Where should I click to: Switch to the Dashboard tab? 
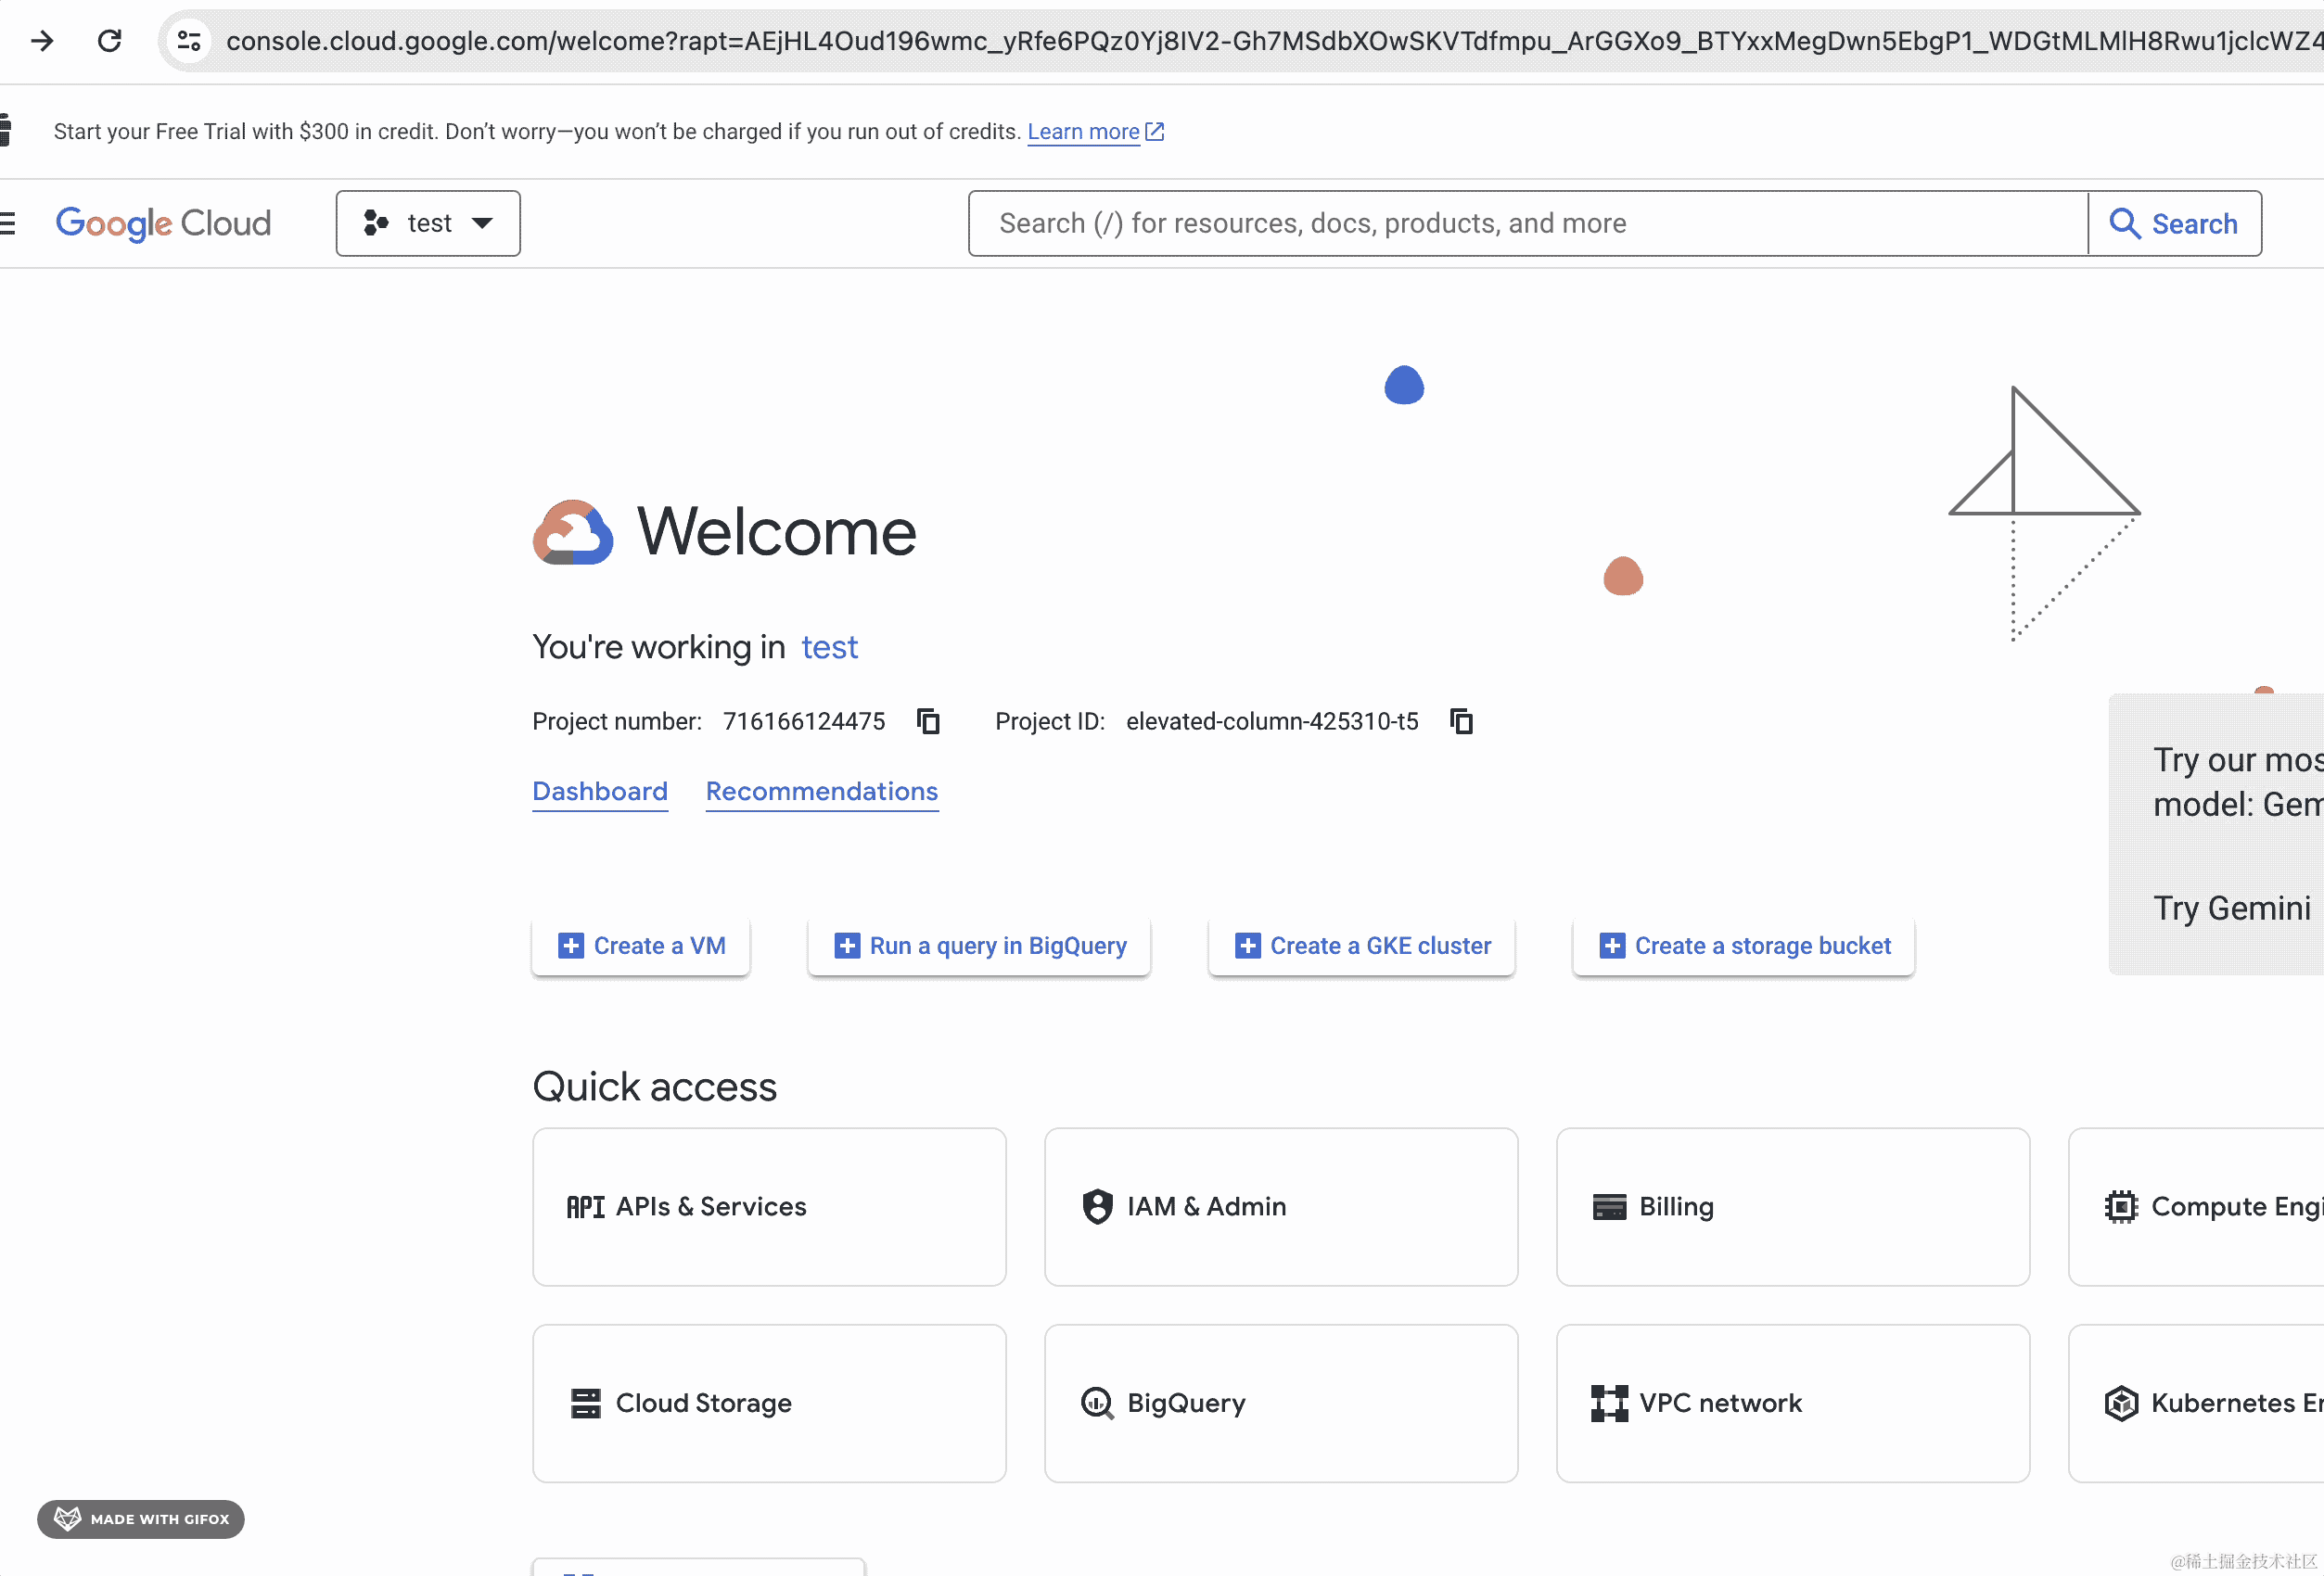pos(600,792)
